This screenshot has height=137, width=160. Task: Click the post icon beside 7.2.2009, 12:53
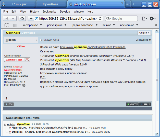(41, 40)
